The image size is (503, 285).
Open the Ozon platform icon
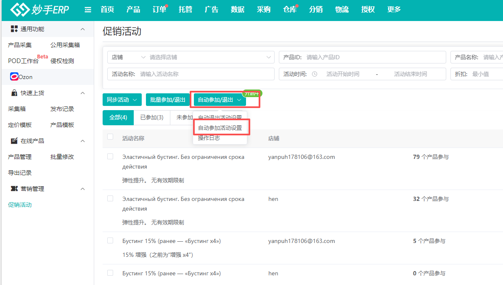(x=14, y=77)
